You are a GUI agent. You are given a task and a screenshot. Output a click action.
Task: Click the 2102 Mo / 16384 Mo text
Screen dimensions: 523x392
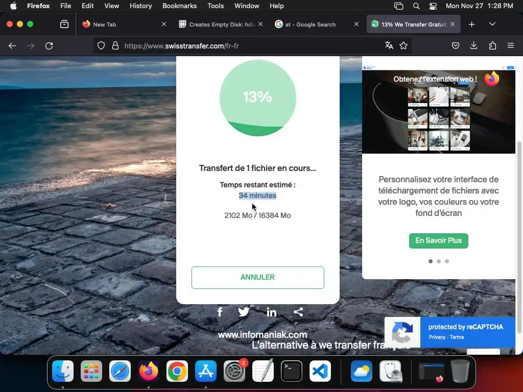click(x=257, y=215)
